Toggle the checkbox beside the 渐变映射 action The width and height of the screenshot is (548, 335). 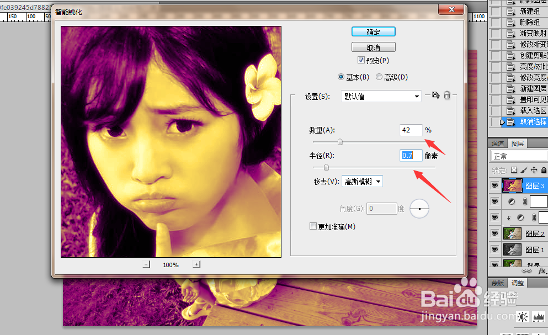[496, 34]
